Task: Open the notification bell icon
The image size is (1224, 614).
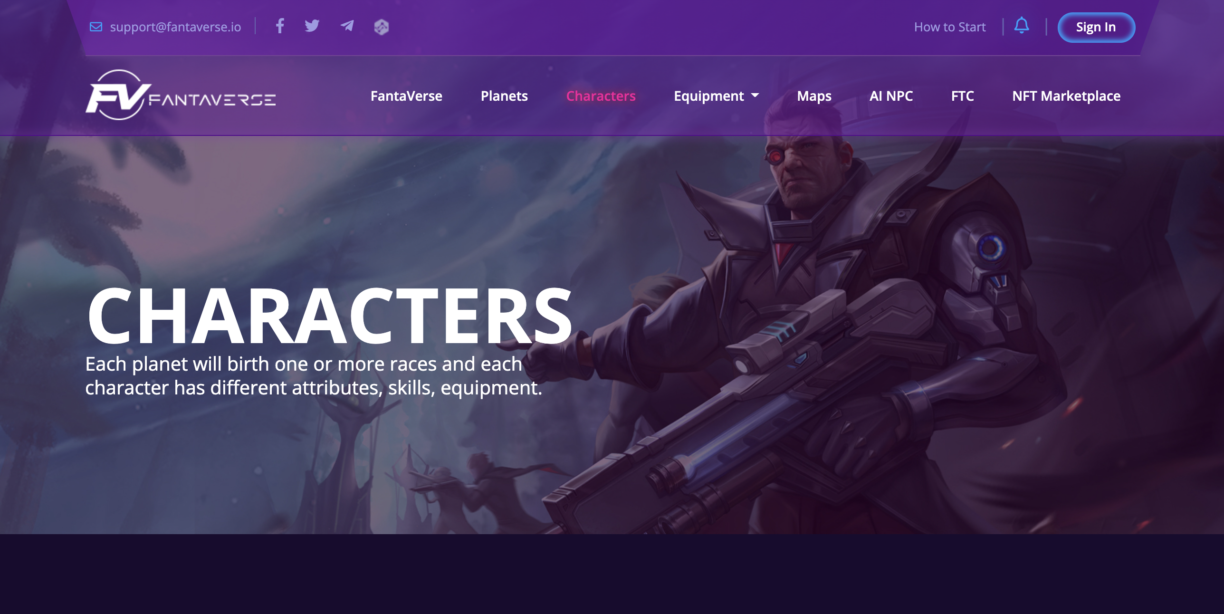Action: 1022,26
